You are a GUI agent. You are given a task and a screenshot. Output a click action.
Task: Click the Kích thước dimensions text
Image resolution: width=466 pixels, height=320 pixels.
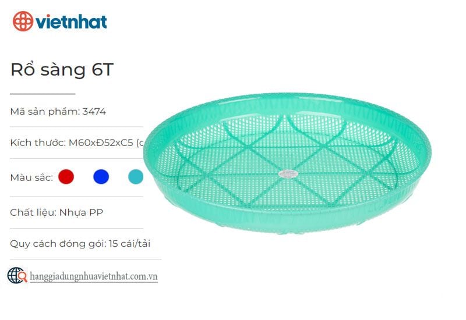click(77, 143)
